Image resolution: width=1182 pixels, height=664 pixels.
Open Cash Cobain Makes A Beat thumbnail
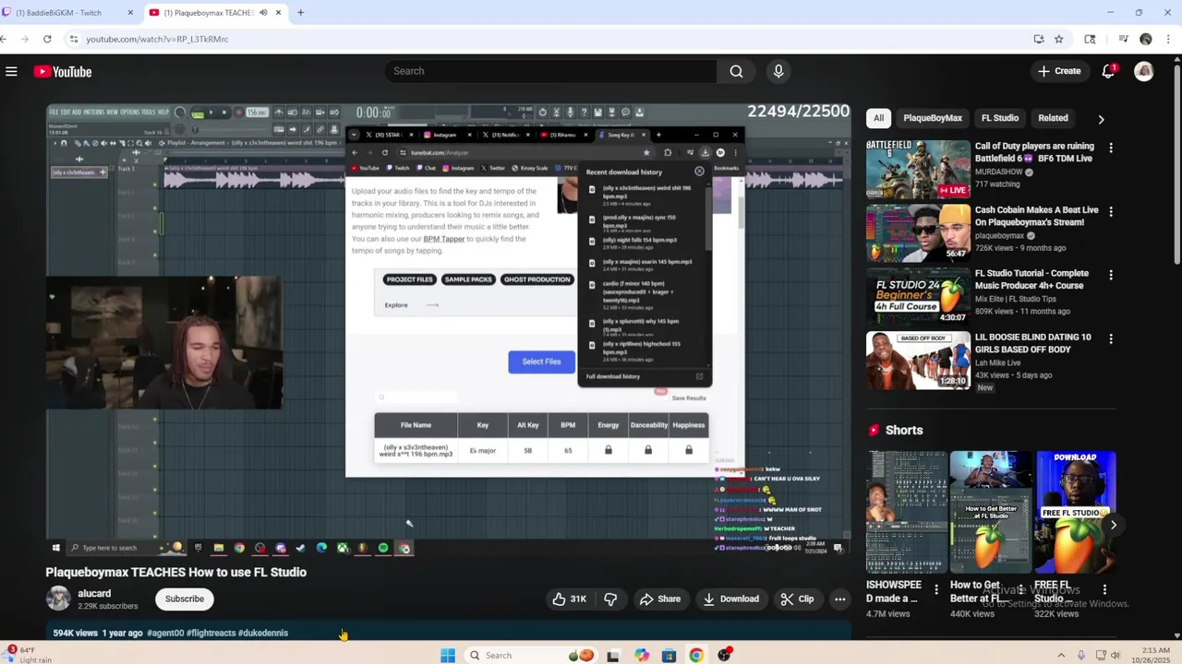pos(918,232)
